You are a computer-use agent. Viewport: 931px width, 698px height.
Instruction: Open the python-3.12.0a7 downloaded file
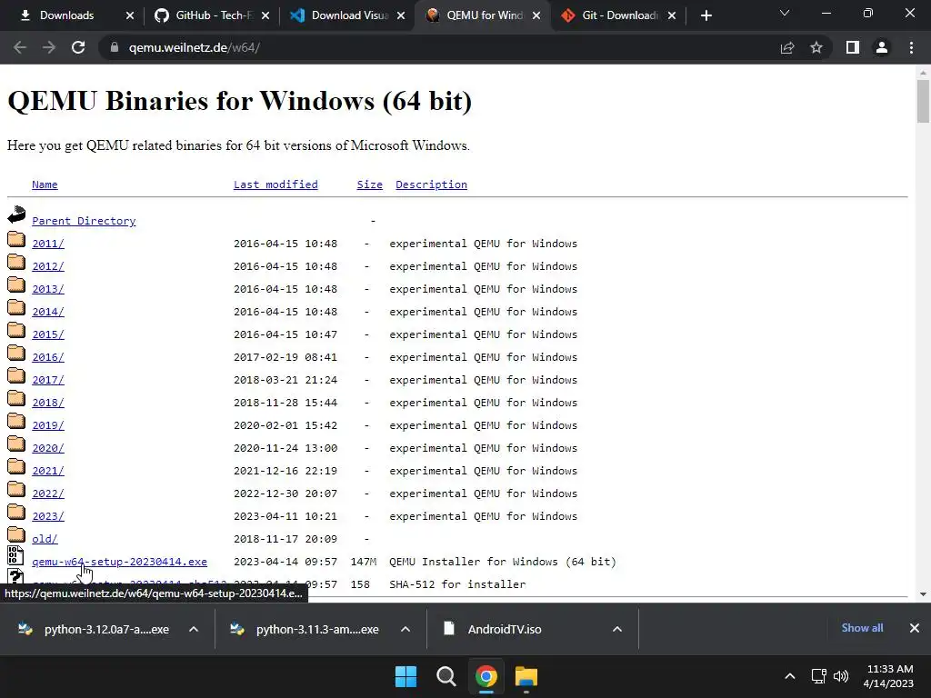click(94, 629)
